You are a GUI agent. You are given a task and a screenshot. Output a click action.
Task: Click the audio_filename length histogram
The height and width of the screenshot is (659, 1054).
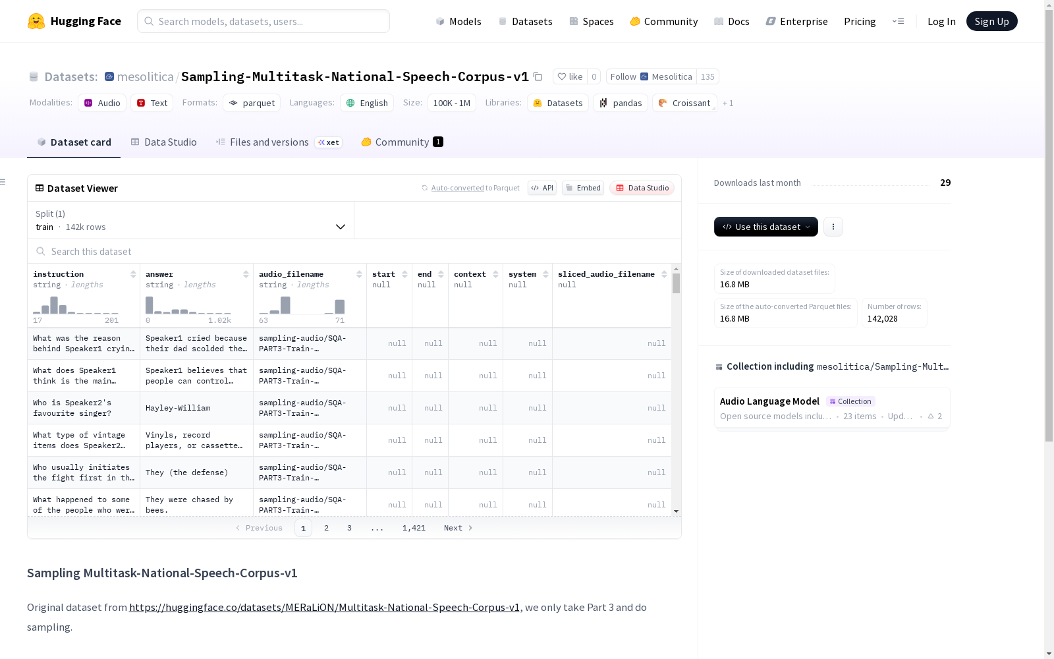click(x=302, y=305)
